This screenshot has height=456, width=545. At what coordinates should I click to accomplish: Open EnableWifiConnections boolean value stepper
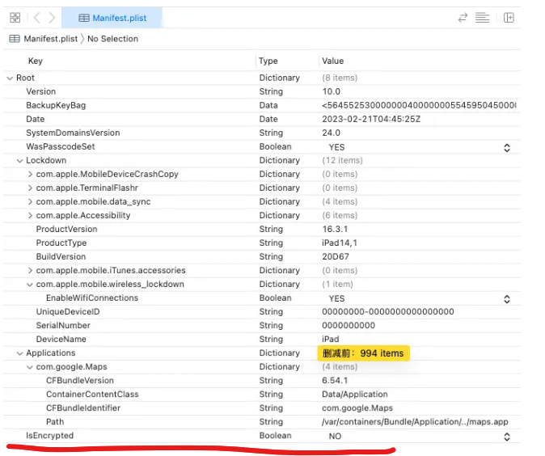(x=507, y=299)
